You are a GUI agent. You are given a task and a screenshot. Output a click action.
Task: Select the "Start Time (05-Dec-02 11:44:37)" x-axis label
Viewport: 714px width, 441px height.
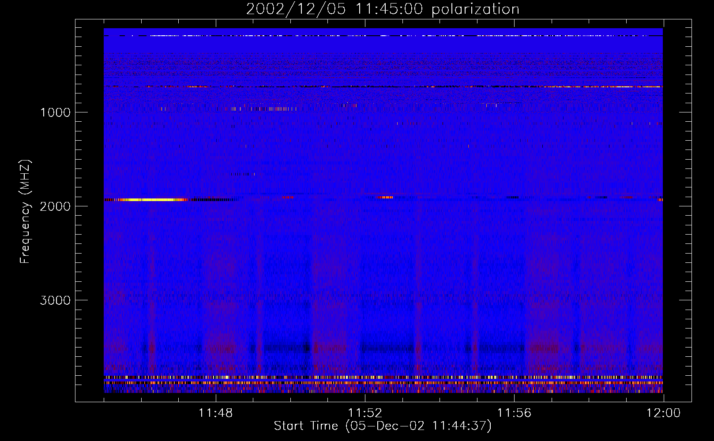coord(383,426)
